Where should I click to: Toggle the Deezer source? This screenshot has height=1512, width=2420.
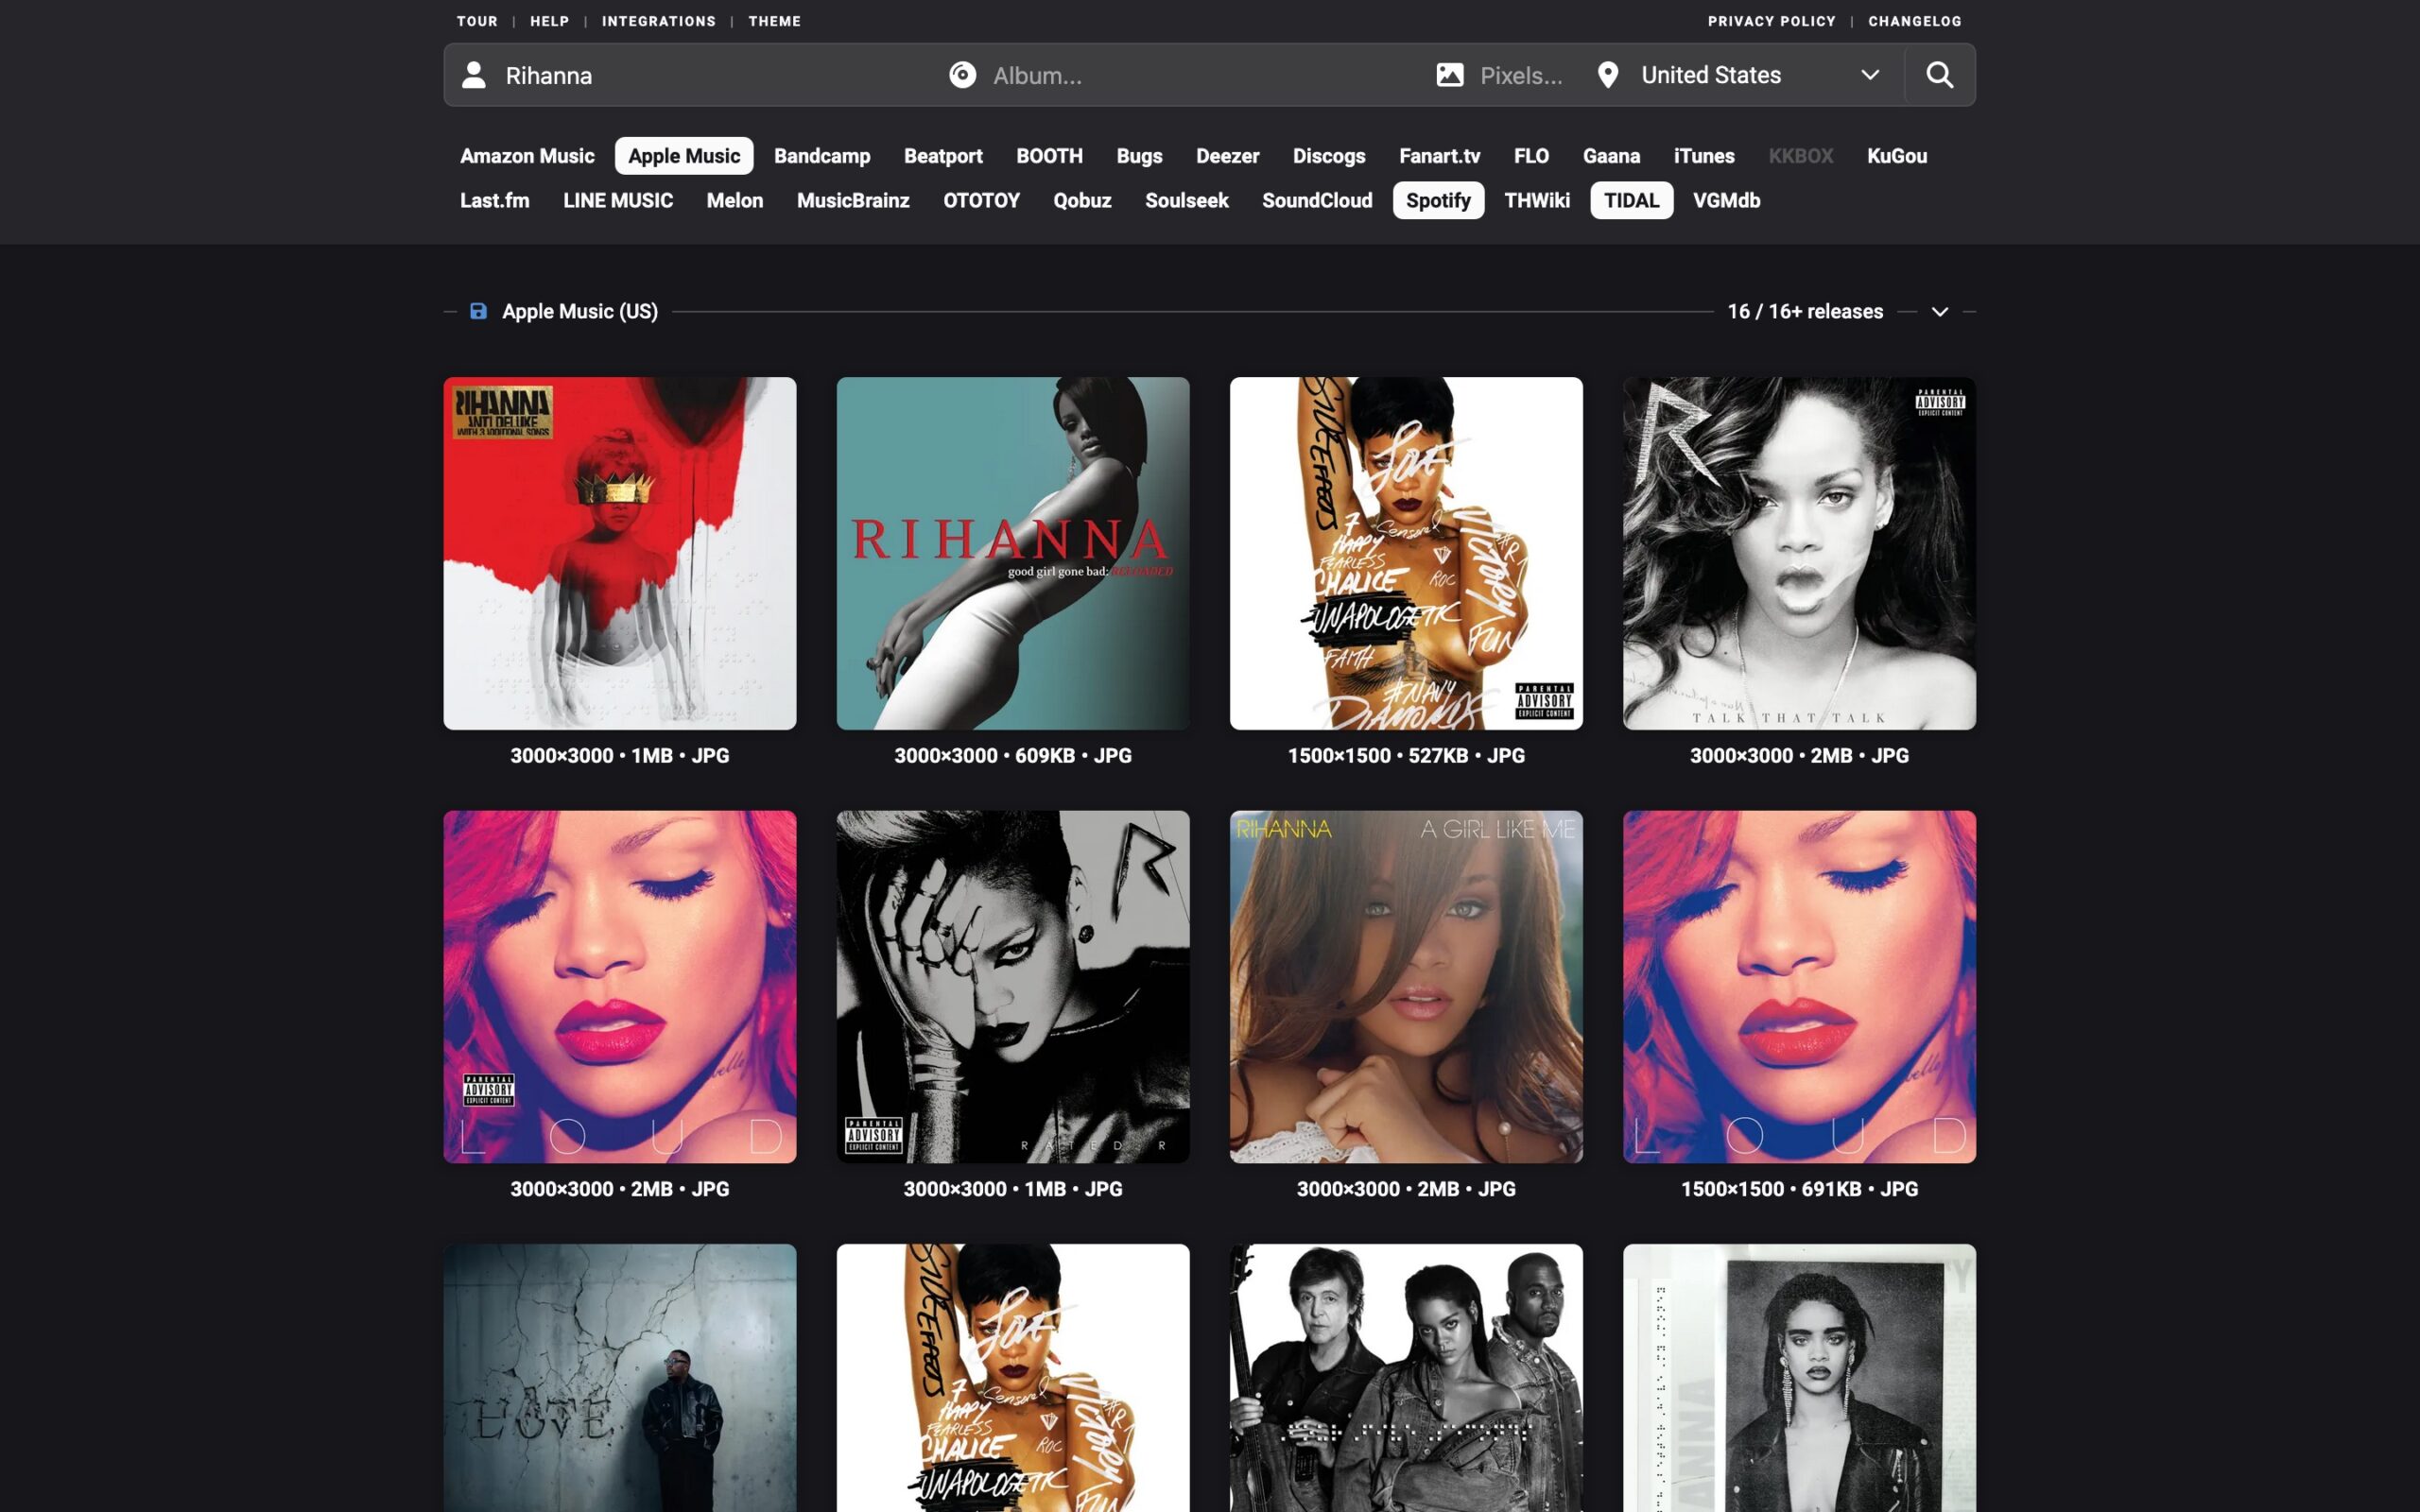(1227, 156)
